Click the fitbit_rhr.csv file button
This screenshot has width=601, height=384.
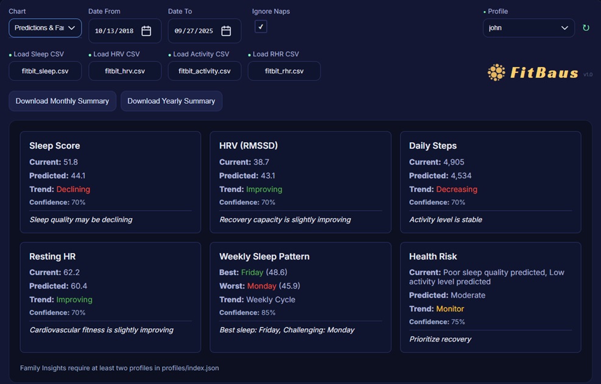tap(284, 71)
